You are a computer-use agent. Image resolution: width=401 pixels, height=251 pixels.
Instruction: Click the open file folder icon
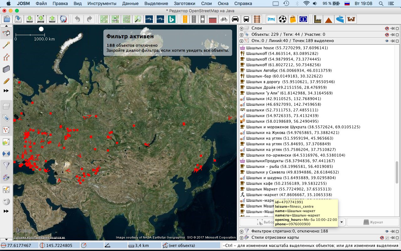pos(7,19)
